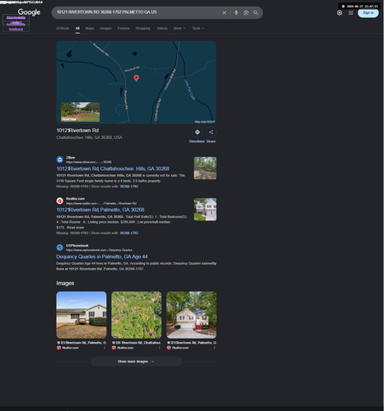
Task: Click the Images section heading
Action: [65, 283]
